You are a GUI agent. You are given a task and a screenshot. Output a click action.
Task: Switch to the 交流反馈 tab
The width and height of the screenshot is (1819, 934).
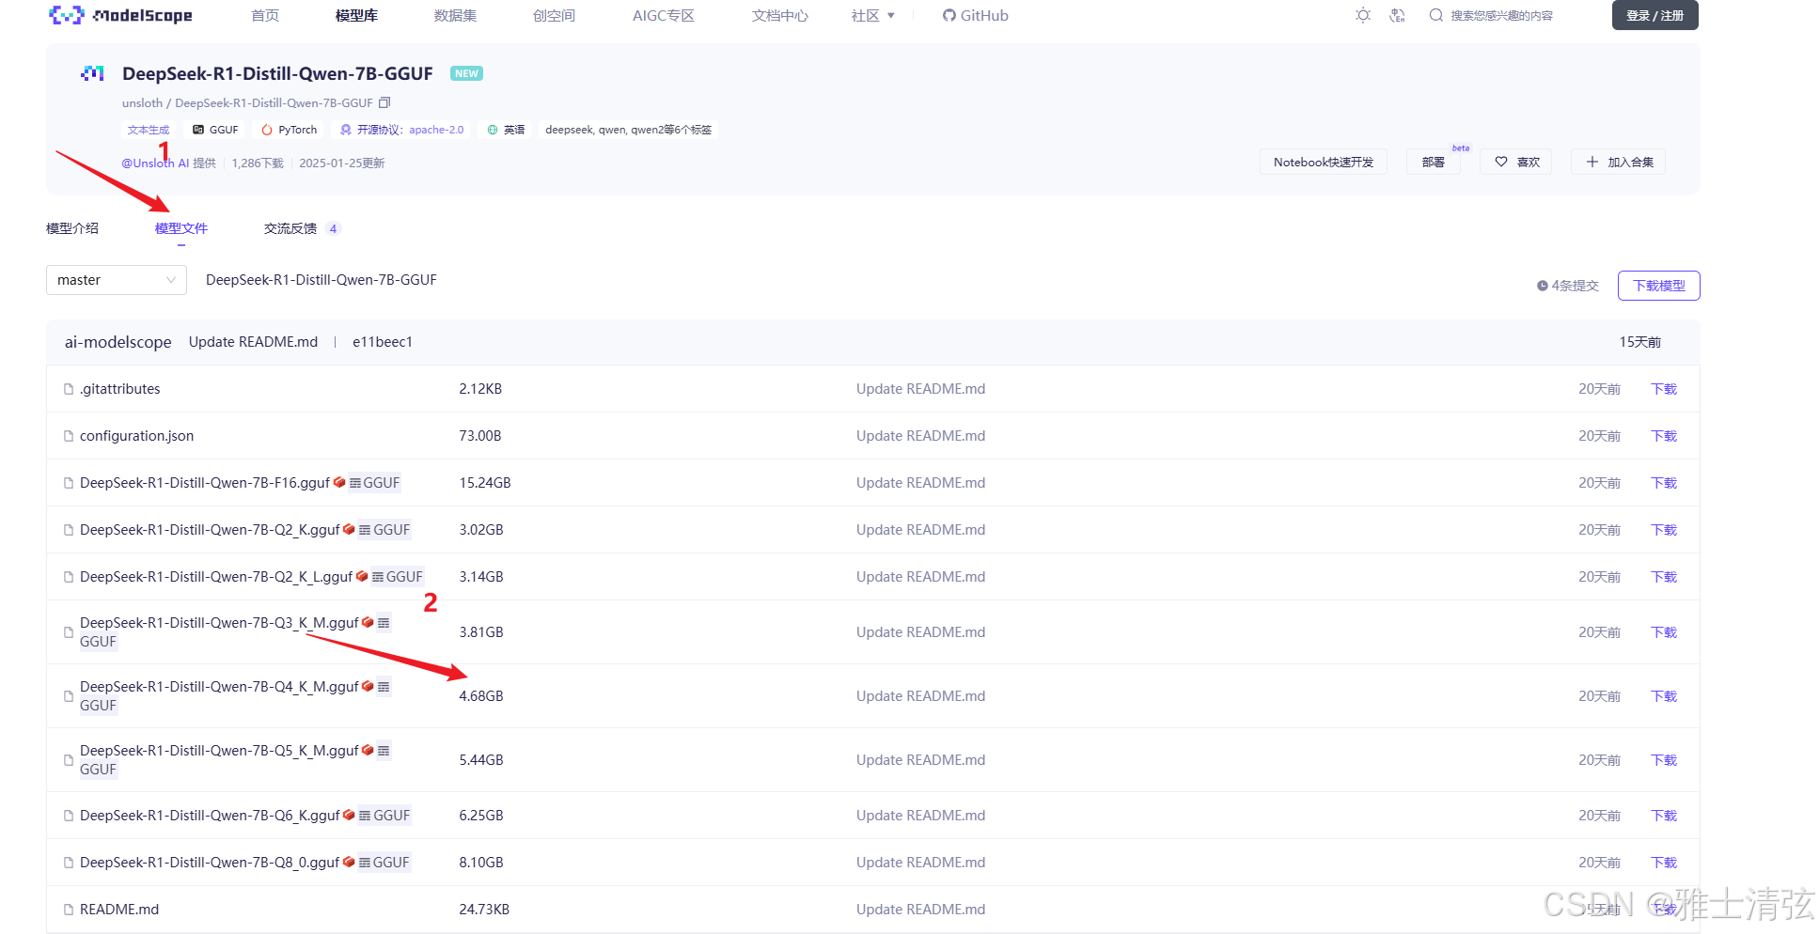[301, 228]
